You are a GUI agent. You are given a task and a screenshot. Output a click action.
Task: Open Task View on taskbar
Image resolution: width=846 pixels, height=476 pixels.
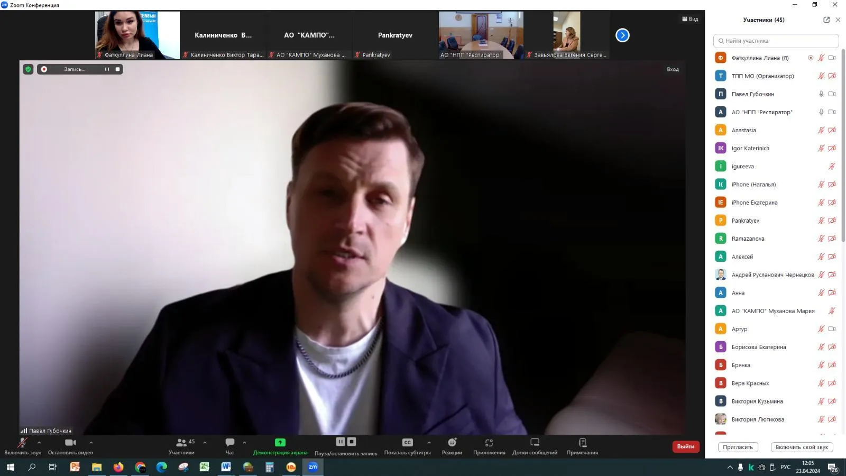(x=53, y=467)
